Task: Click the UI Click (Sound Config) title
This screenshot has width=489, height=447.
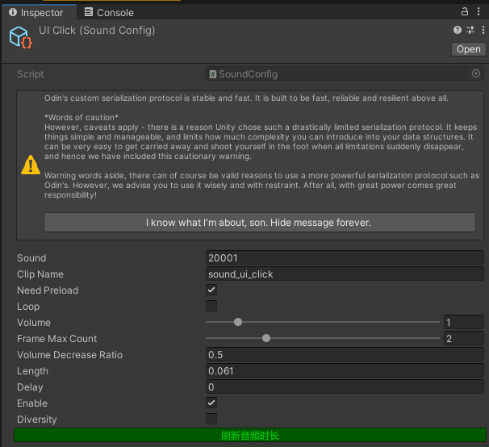Action: pyautogui.click(x=97, y=31)
